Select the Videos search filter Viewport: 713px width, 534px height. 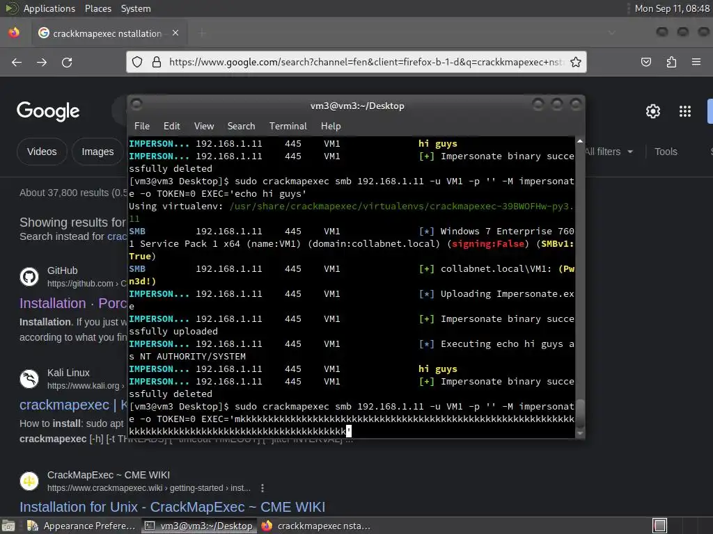[42, 152]
